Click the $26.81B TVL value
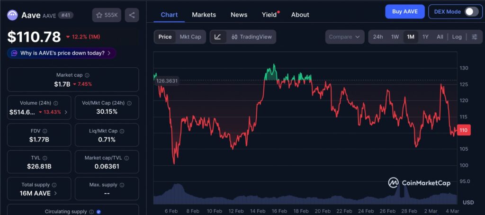The image size is (485, 215). pyautogui.click(x=39, y=167)
